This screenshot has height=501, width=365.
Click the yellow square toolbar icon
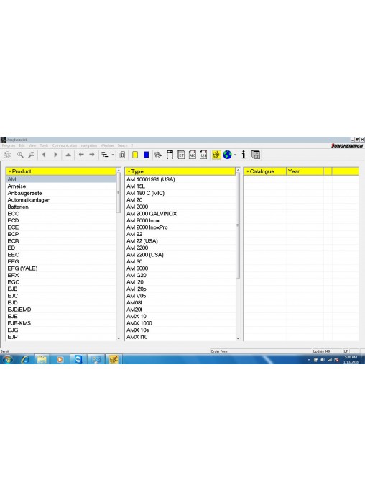tap(135, 155)
